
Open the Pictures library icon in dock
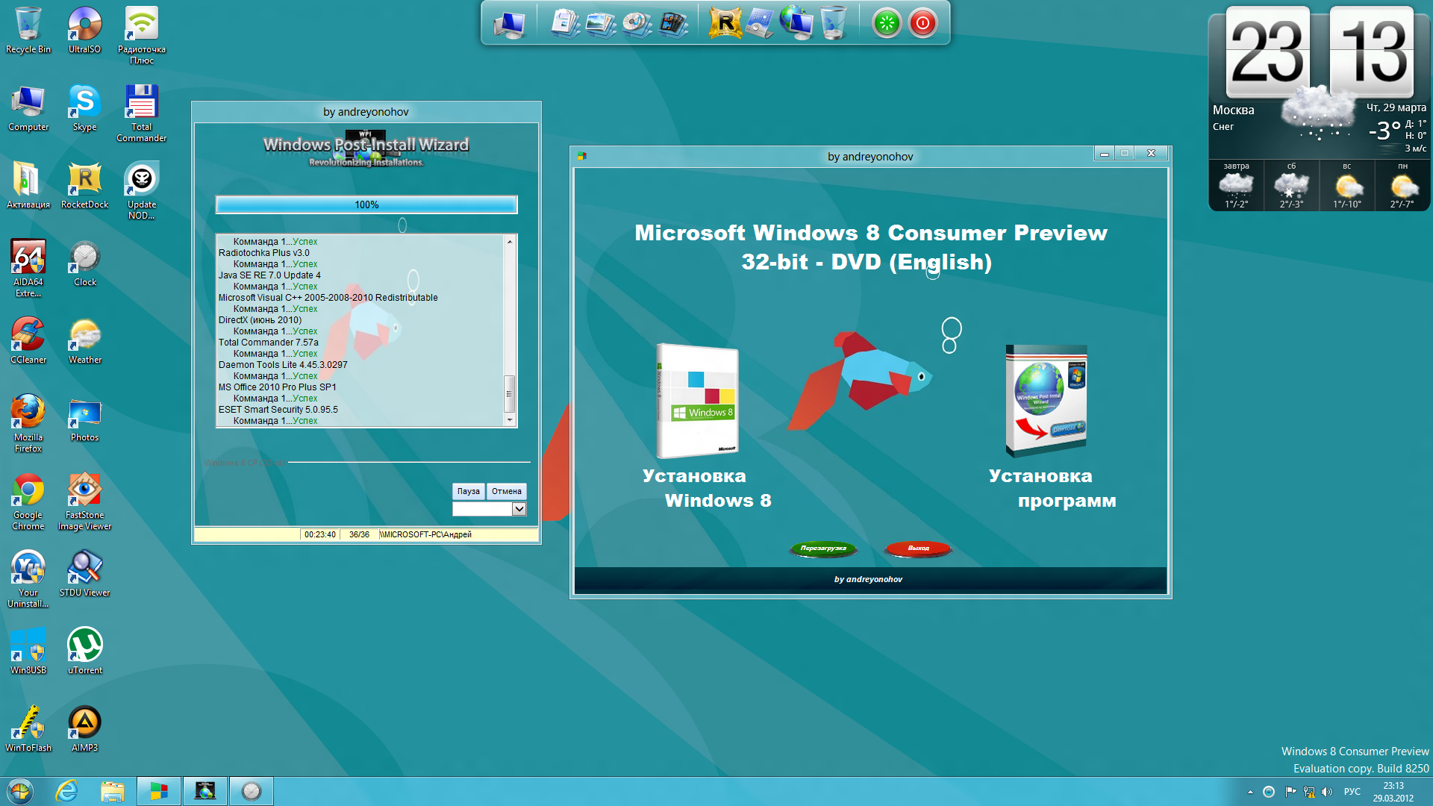601,24
